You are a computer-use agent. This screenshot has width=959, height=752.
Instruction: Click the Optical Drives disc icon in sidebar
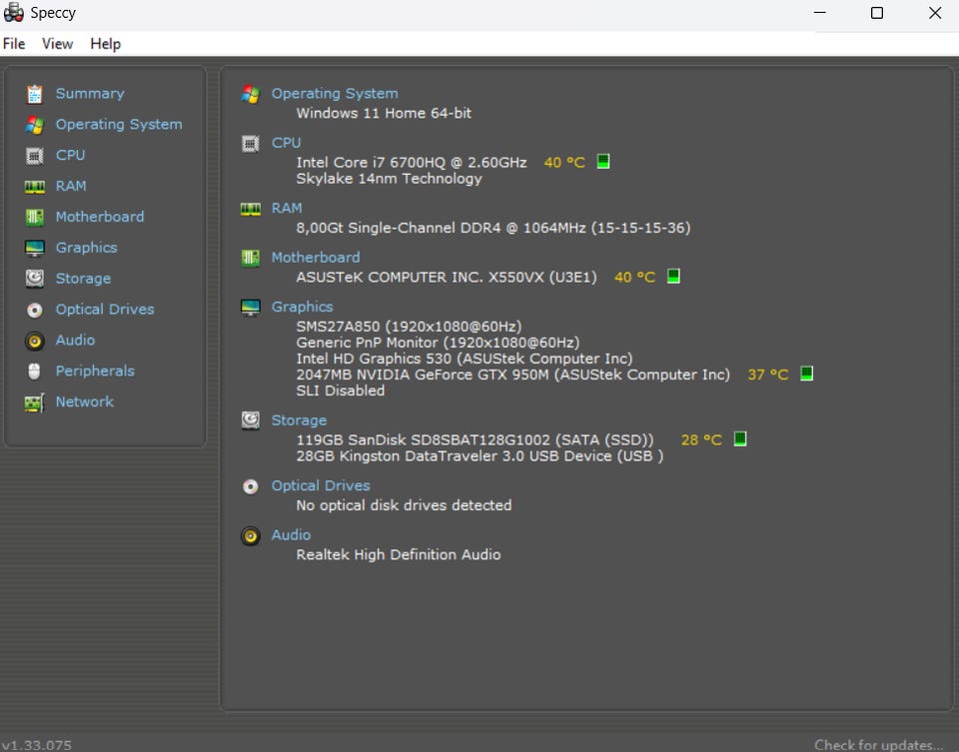[x=34, y=310]
